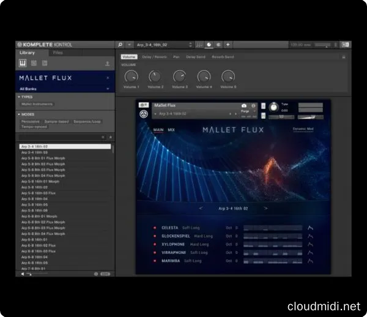Click the favorites star beside search field
367x317 pixels.
click(x=111, y=137)
